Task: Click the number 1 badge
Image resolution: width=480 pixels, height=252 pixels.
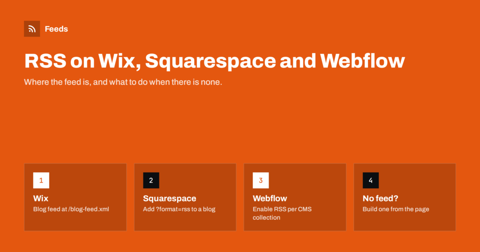Action: (41, 180)
